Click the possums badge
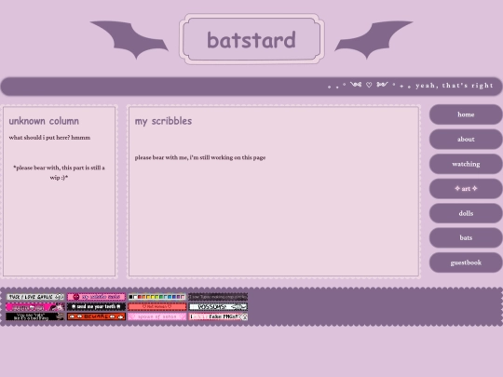503x377 pixels. click(x=218, y=307)
